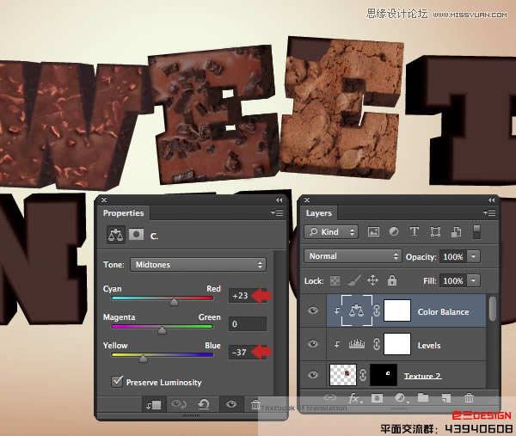
Task: Click the Texture 2 layer thumbnail
Action: pos(343,375)
